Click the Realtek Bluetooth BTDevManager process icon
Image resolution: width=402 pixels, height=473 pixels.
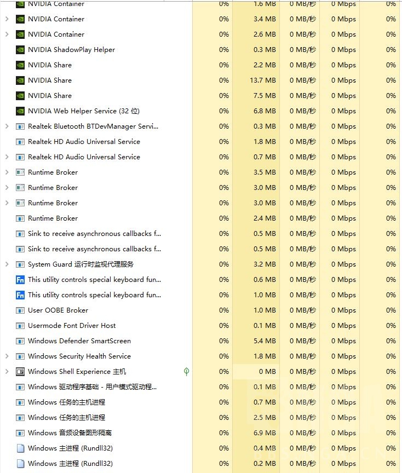20,126
